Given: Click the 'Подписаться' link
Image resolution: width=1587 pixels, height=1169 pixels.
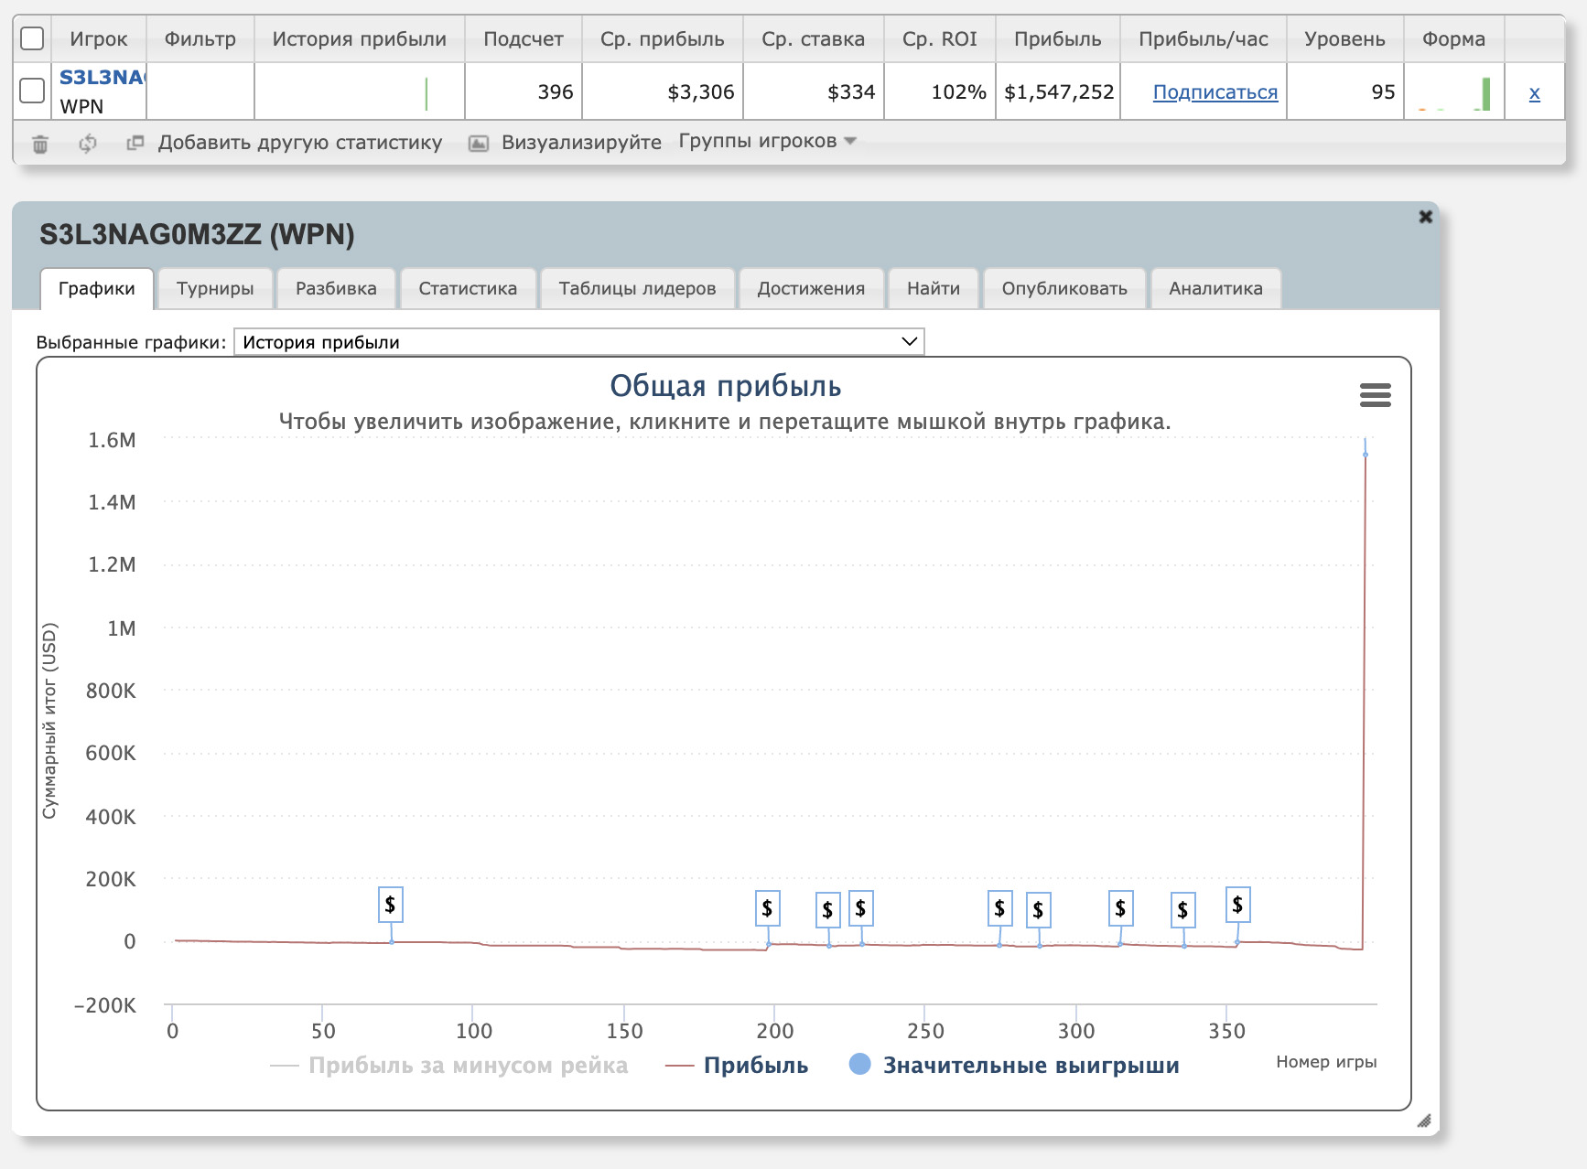Looking at the screenshot, I should (1215, 92).
